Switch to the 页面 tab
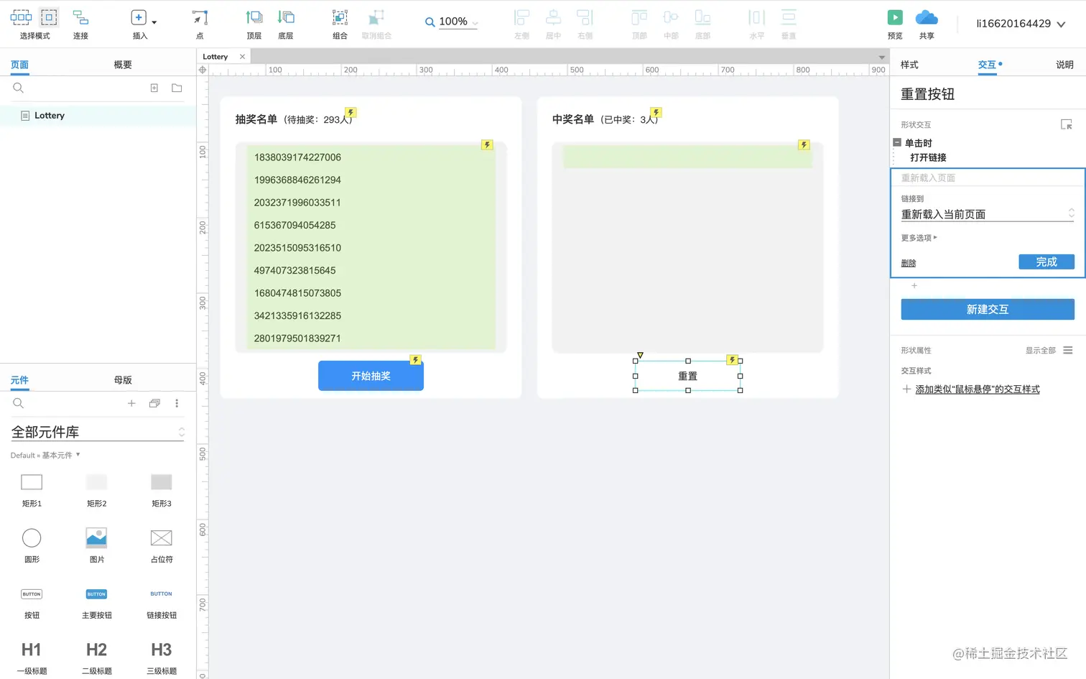The image size is (1086, 679). click(x=19, y=65)
